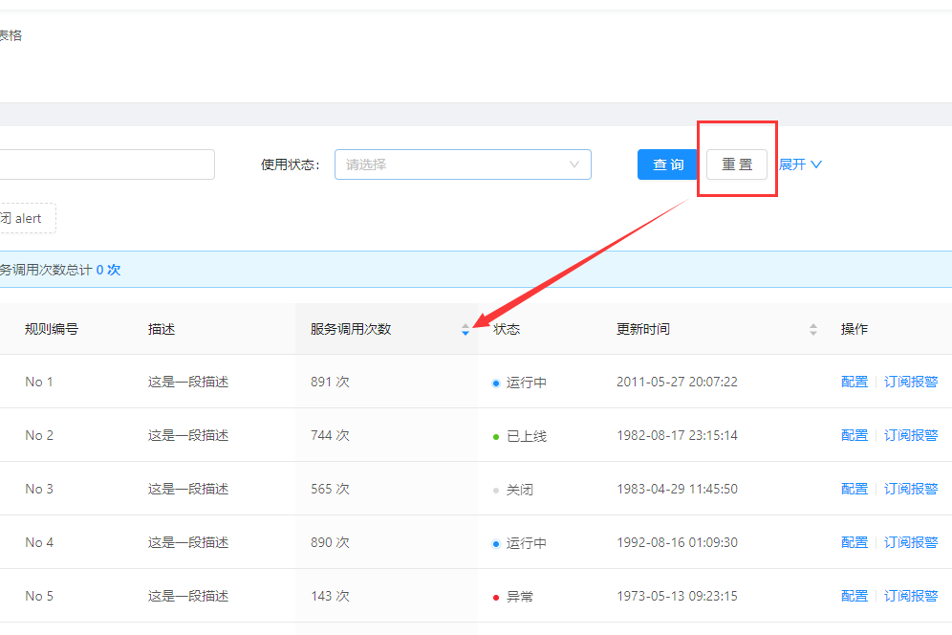Sort 服务调用次数 column ascending with caret icon
This screenshot has height=635, width=952.
pyautogui.click(x=465, y=324)
